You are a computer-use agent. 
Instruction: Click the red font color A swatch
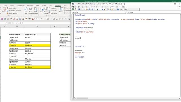pyautogui.click(x=33, y=19)
